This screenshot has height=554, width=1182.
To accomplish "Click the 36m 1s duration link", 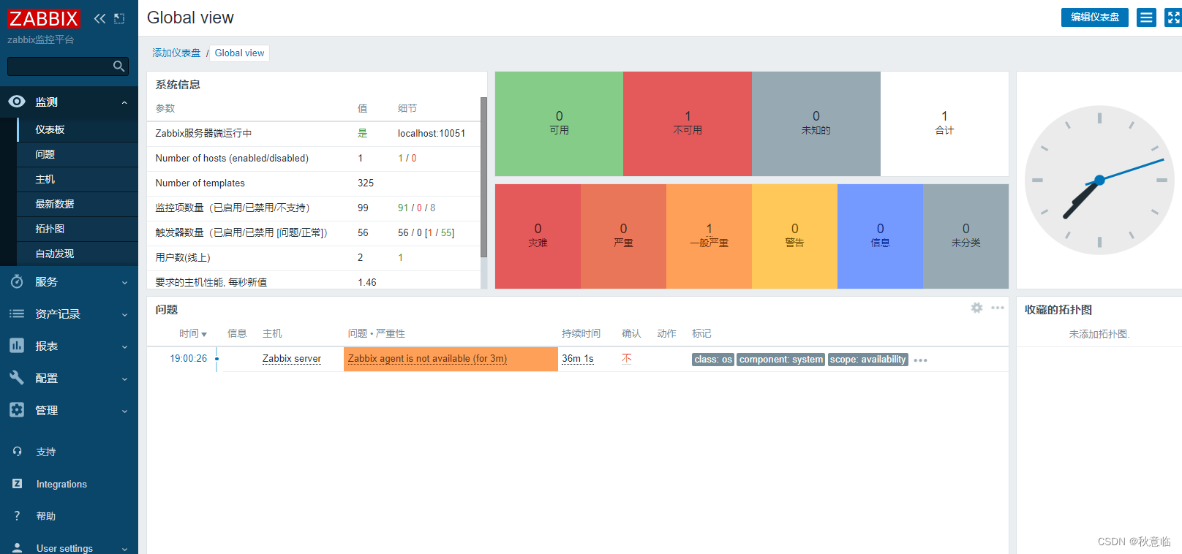I will (578, 358).
